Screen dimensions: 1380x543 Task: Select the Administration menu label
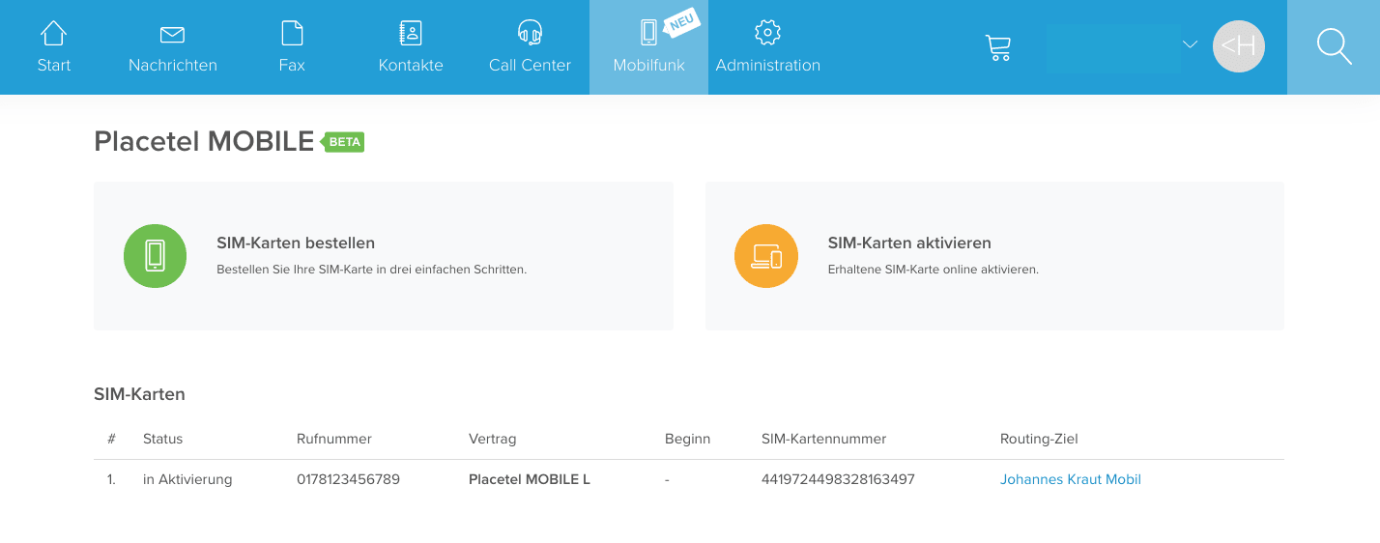pos(768,66)
